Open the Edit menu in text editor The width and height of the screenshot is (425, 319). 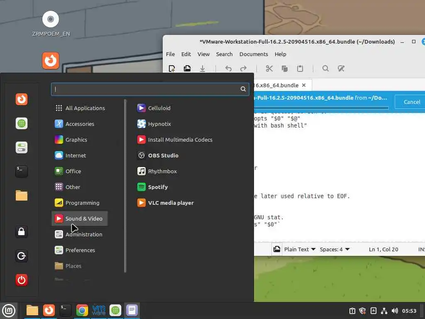tap(186, 54)
